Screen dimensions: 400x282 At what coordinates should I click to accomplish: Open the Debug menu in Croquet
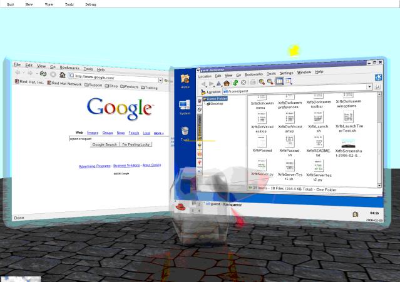click(91, 4)
